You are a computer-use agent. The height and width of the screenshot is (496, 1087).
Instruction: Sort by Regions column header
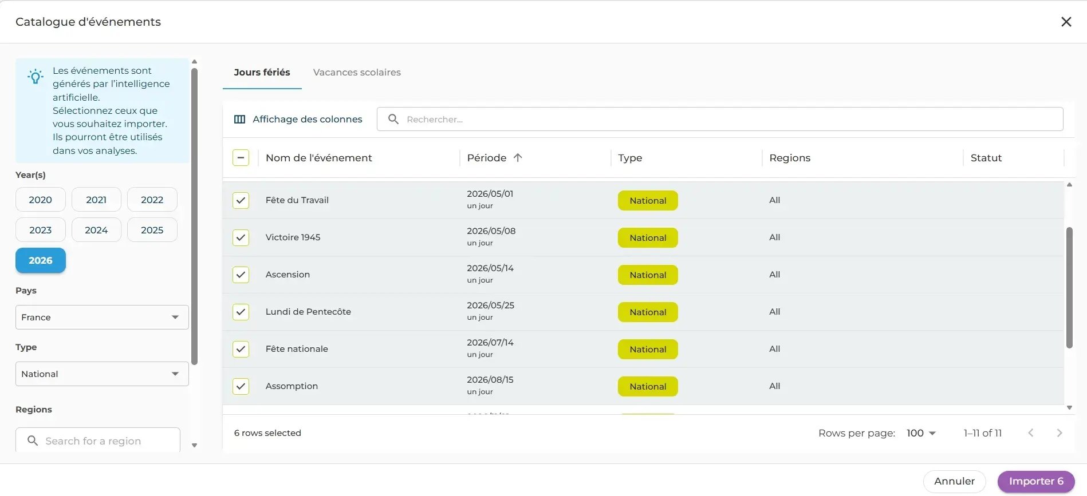790,158
